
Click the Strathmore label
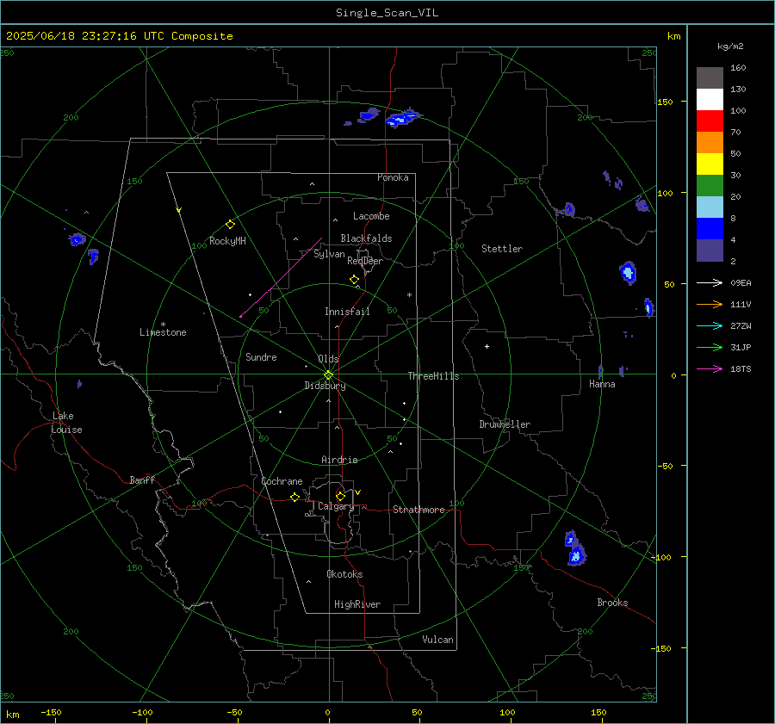coord(418,510)
